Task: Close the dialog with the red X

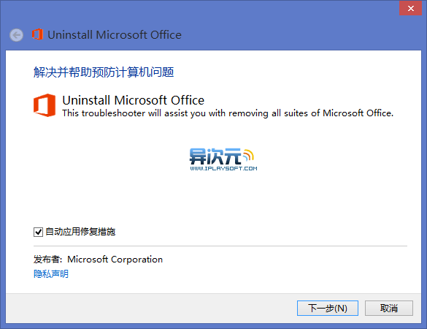Action: tap(410, 8)
